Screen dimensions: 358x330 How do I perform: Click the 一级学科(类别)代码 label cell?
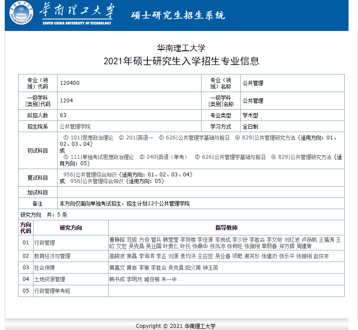click(38, 101)
